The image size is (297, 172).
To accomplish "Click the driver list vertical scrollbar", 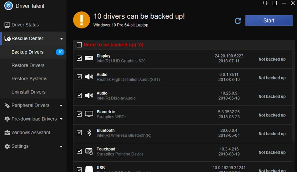I will coord(294,91).
